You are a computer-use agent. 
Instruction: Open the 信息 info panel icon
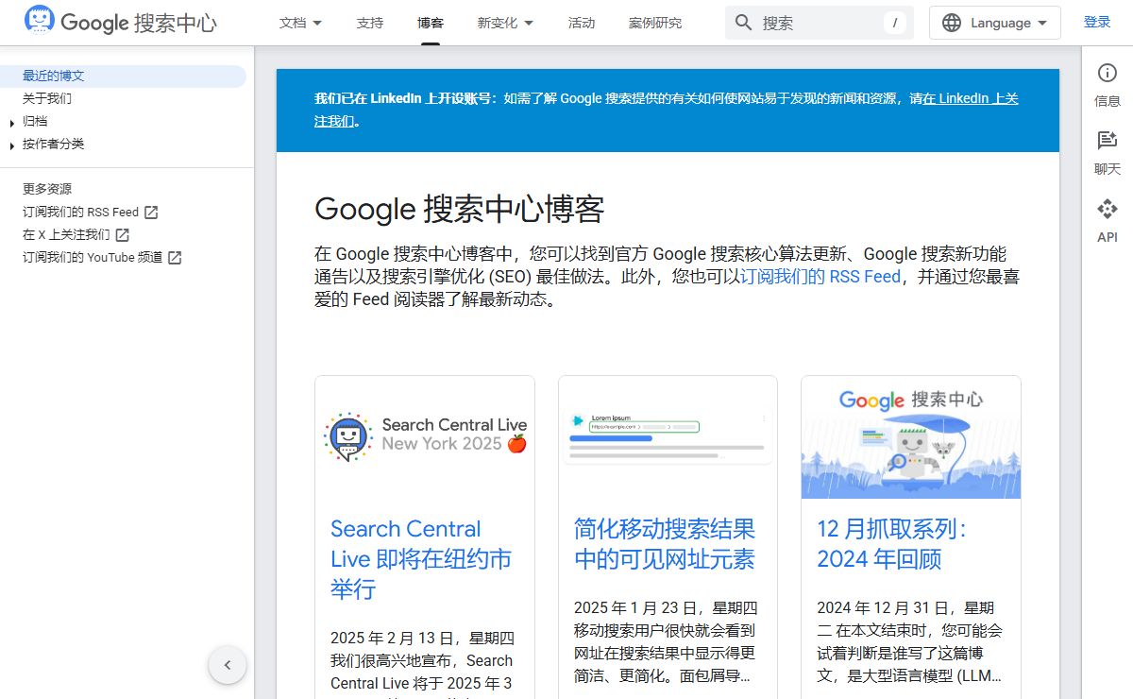tap(1108, 74)
